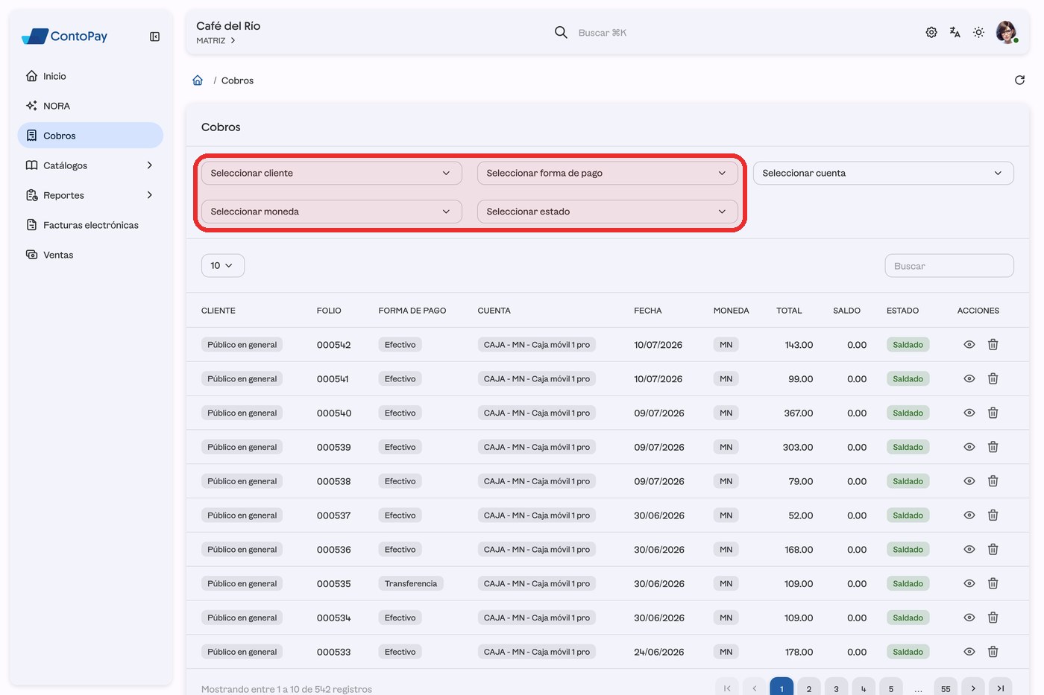Open the Seleccionar moneda dropdown
Screen dimensions: 1044x695
pyautogui.click(x=332, y=212)
